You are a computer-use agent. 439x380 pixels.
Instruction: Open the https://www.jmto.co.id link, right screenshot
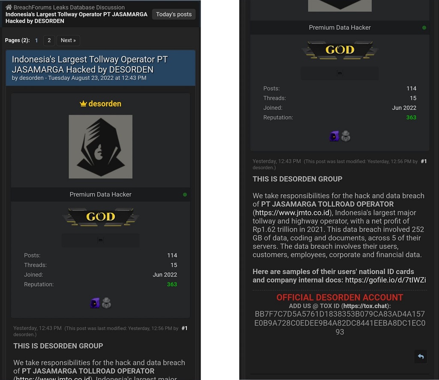(292, 213)
